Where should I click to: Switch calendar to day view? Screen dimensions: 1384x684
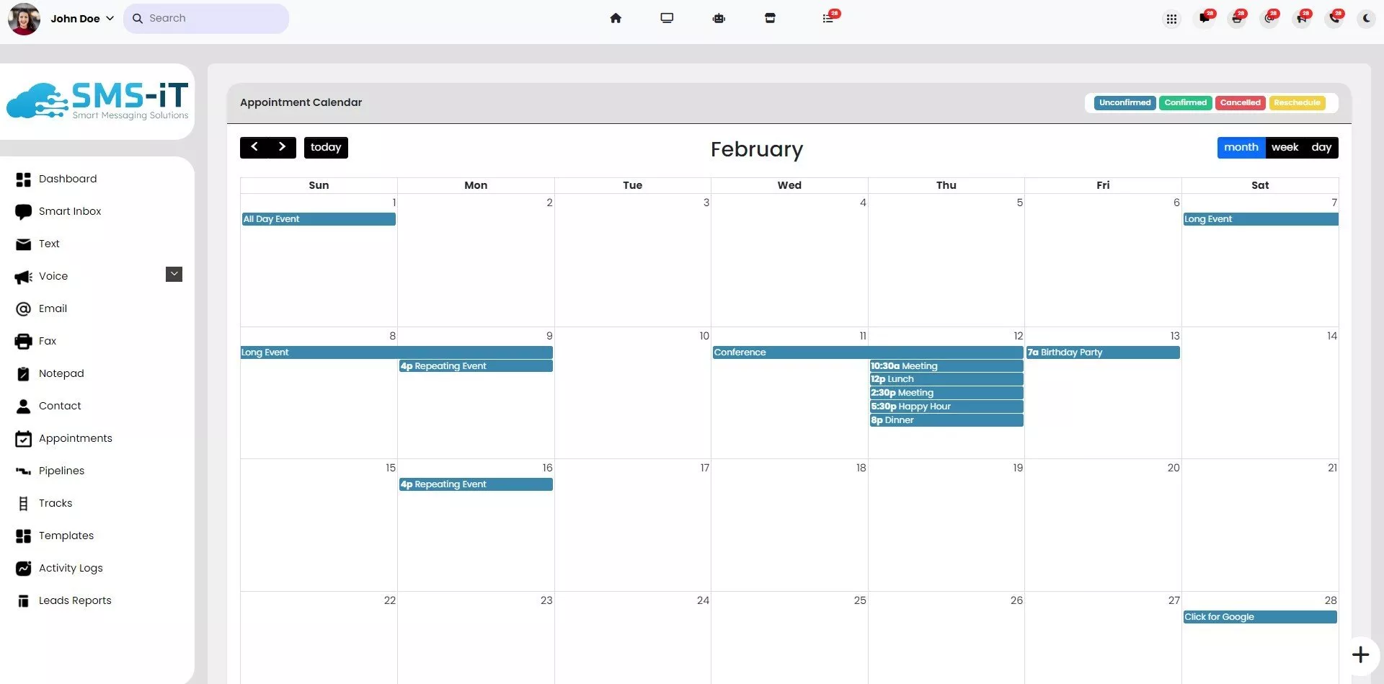point(1321,147)
